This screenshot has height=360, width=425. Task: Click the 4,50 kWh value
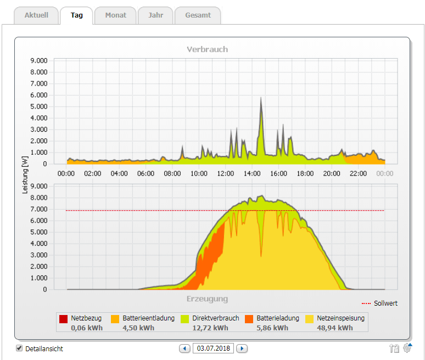pos(138,328)
